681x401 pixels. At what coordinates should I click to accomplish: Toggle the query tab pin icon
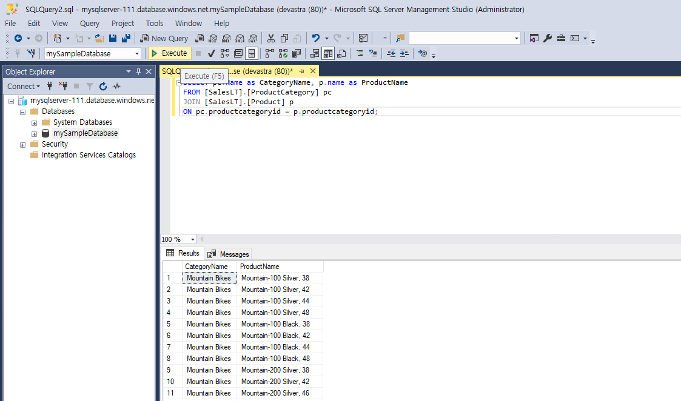(x=302, y=71)
